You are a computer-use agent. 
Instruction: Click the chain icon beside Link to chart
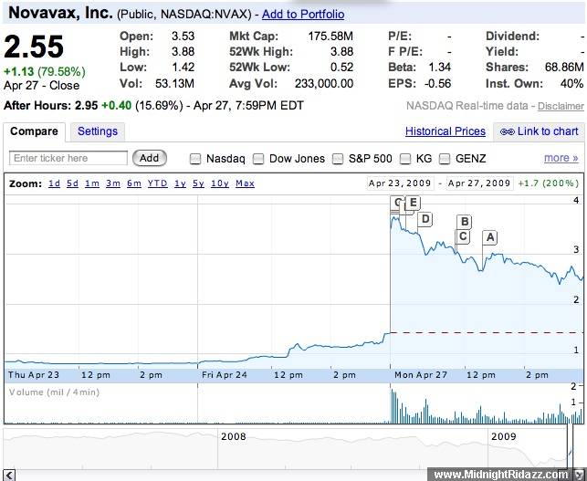point(508,131)
